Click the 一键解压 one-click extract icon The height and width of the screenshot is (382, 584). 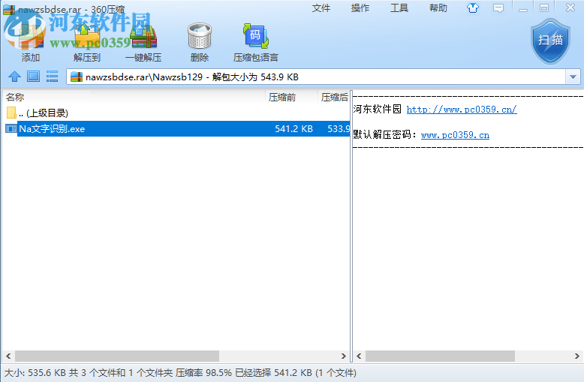pyautogui.click(x=143, y=36)
